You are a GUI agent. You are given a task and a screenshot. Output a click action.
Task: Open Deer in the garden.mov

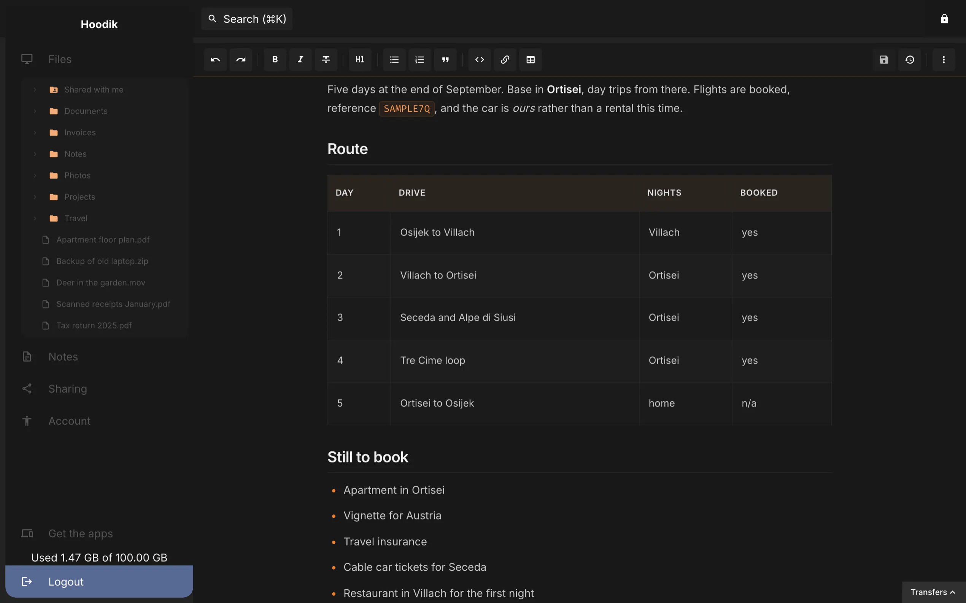click(x=100, y=283)
